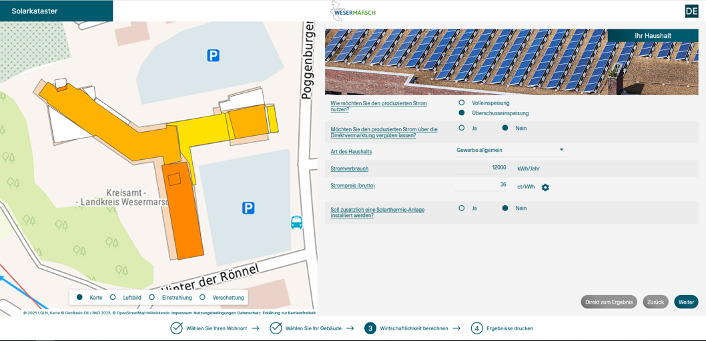The image size is (706, 341).
Task: Click Stromverbrauch input field
Action: coord(481,168)
